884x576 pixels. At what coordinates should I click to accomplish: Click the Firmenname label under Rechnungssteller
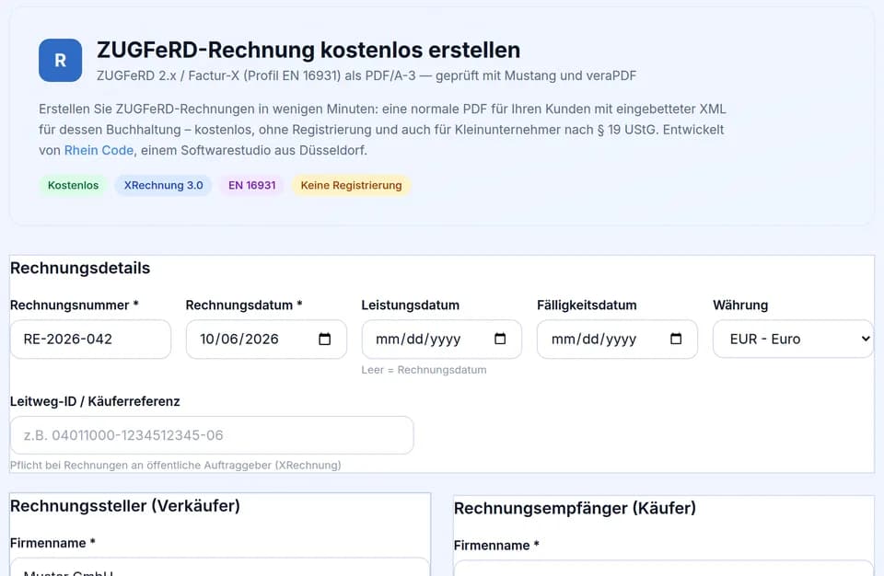click(52, 543)
